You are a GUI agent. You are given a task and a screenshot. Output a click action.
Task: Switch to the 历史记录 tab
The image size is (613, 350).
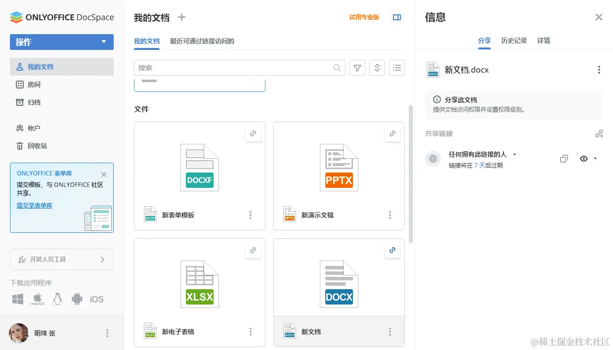pyautogui.click(x=514, y=41)
